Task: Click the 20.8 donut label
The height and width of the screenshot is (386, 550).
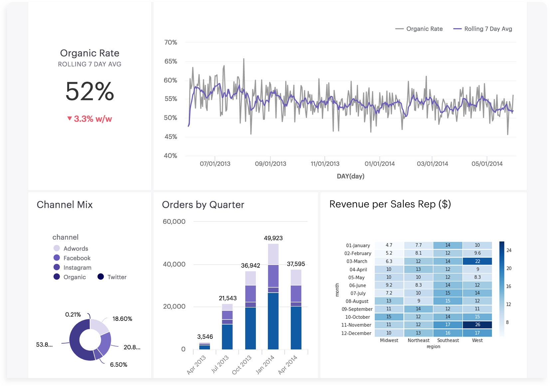Action: pyautogui.click(x=132, y=347)
